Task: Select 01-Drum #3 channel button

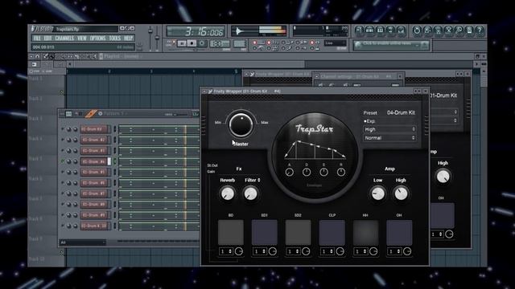Action: pyautogui.click(x=94, y=151)
